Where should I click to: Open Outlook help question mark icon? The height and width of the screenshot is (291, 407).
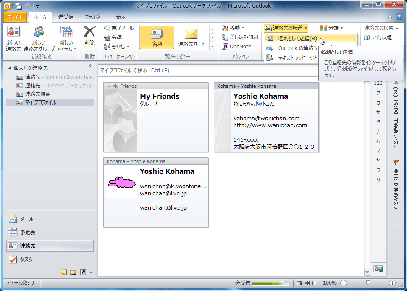tap(399, 17)
